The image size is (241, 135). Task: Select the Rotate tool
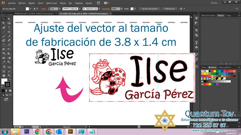pos(4,45)
